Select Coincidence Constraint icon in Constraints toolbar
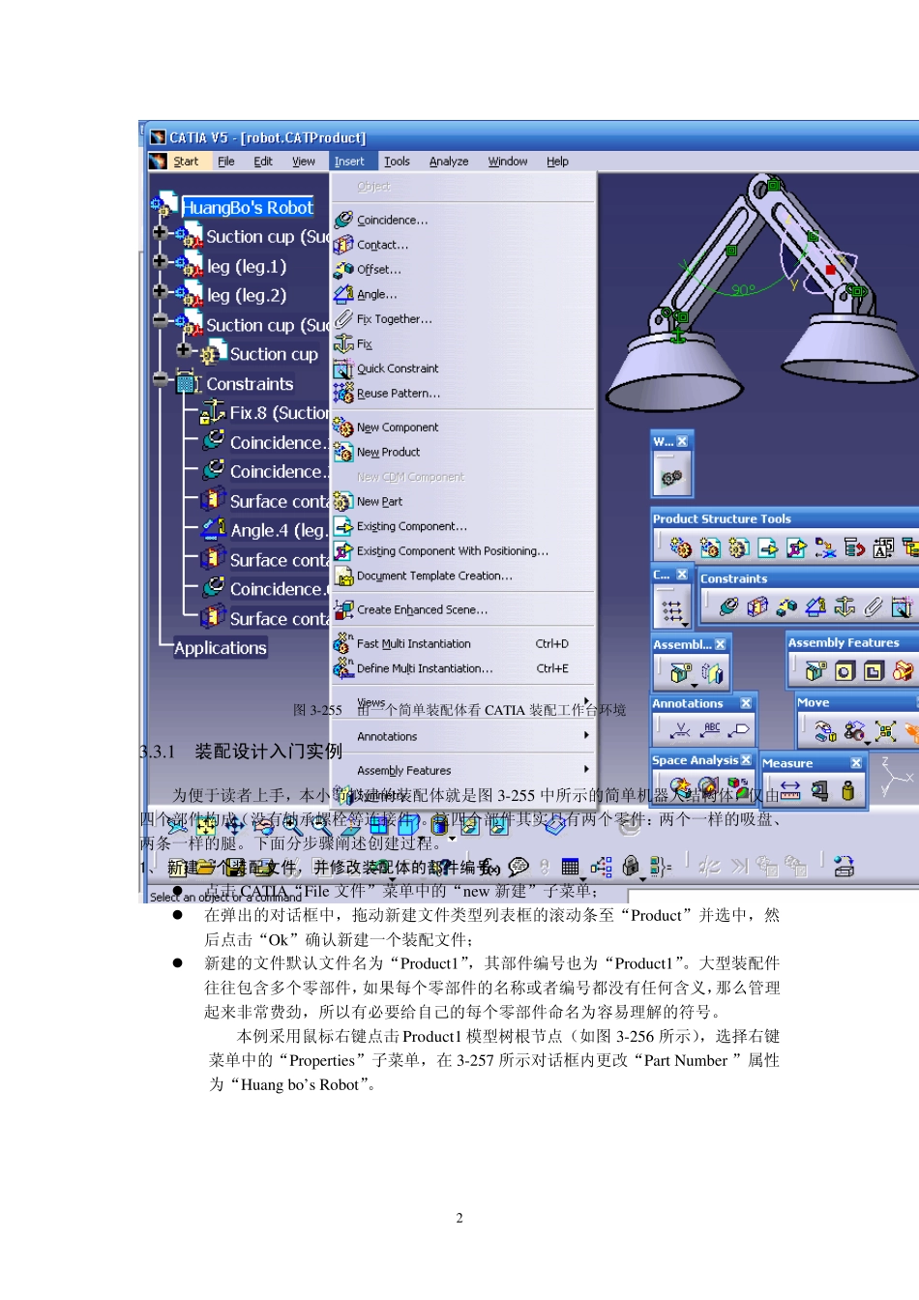This screenshot has width=919, height=1300. 728,606
